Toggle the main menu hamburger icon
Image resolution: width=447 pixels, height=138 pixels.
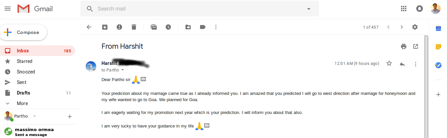[8, 9]
